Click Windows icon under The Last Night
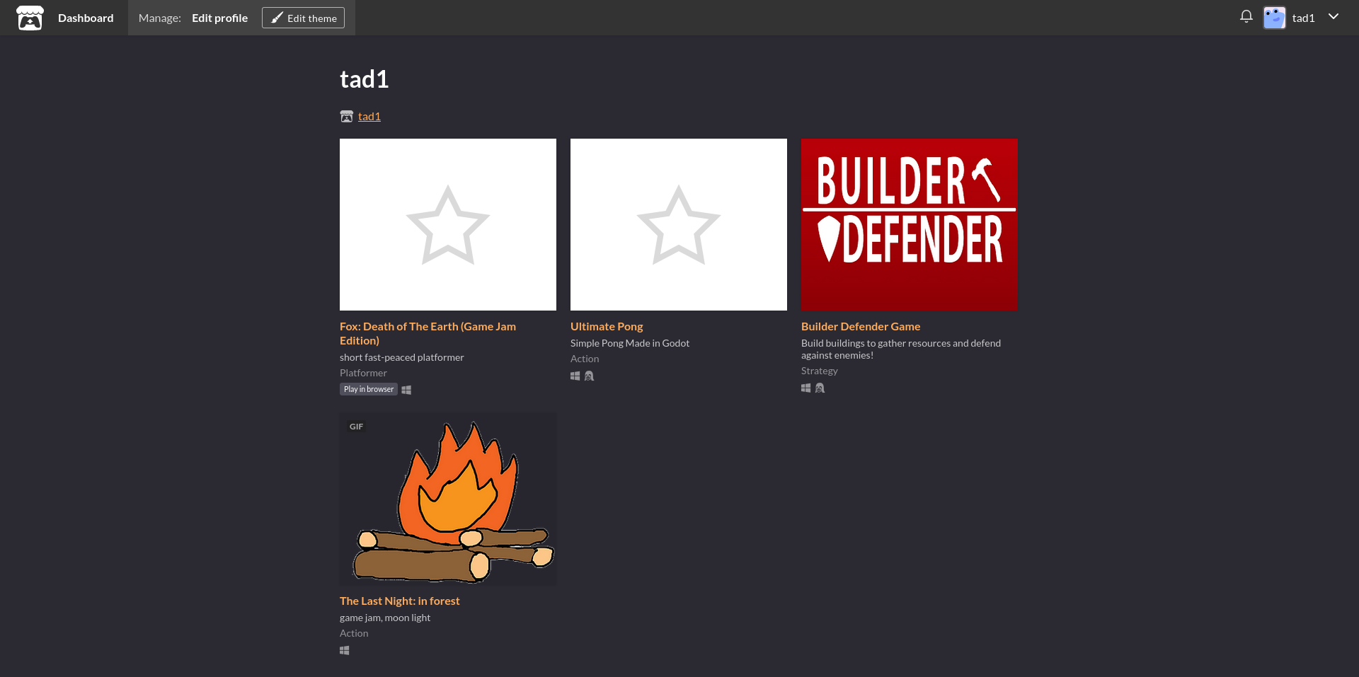 coord(345,651)
